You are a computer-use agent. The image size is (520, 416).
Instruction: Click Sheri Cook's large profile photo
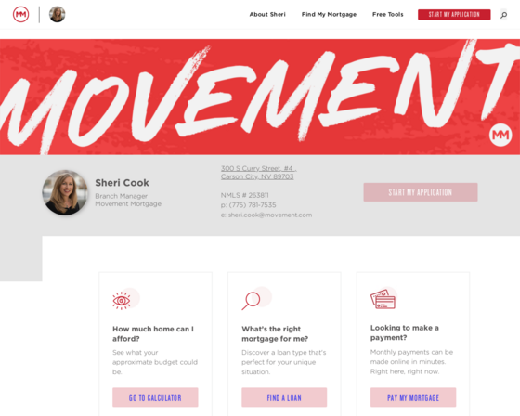coord(65,192)
